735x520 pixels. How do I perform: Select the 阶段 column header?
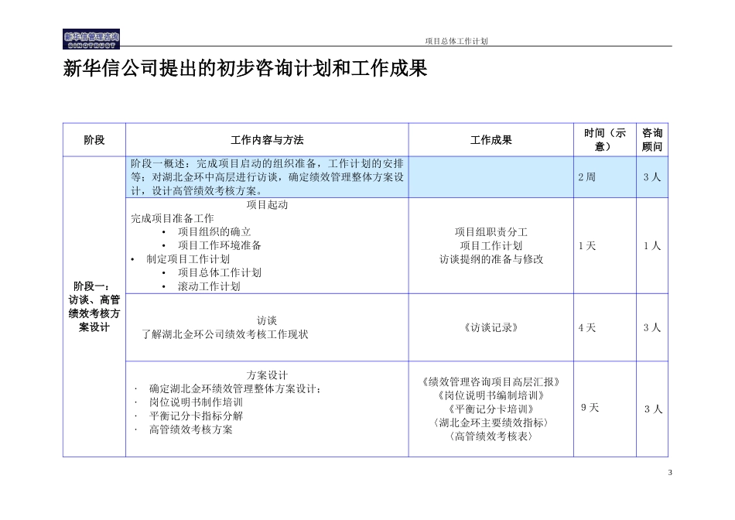[x=94, y=140]
